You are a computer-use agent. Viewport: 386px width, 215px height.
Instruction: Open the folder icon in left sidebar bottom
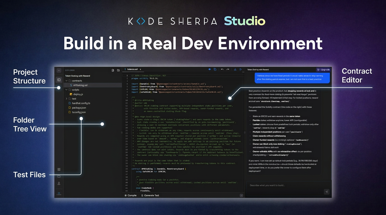click(59, 176)
